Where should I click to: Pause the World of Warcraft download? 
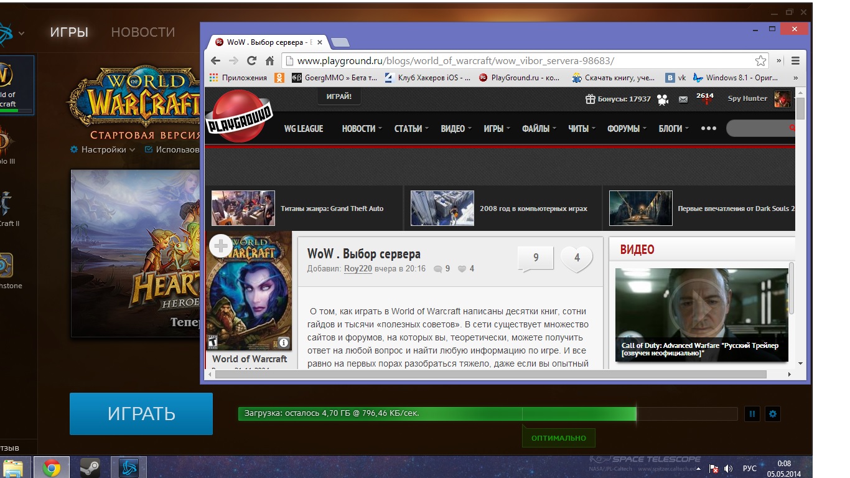pos(752,413)
